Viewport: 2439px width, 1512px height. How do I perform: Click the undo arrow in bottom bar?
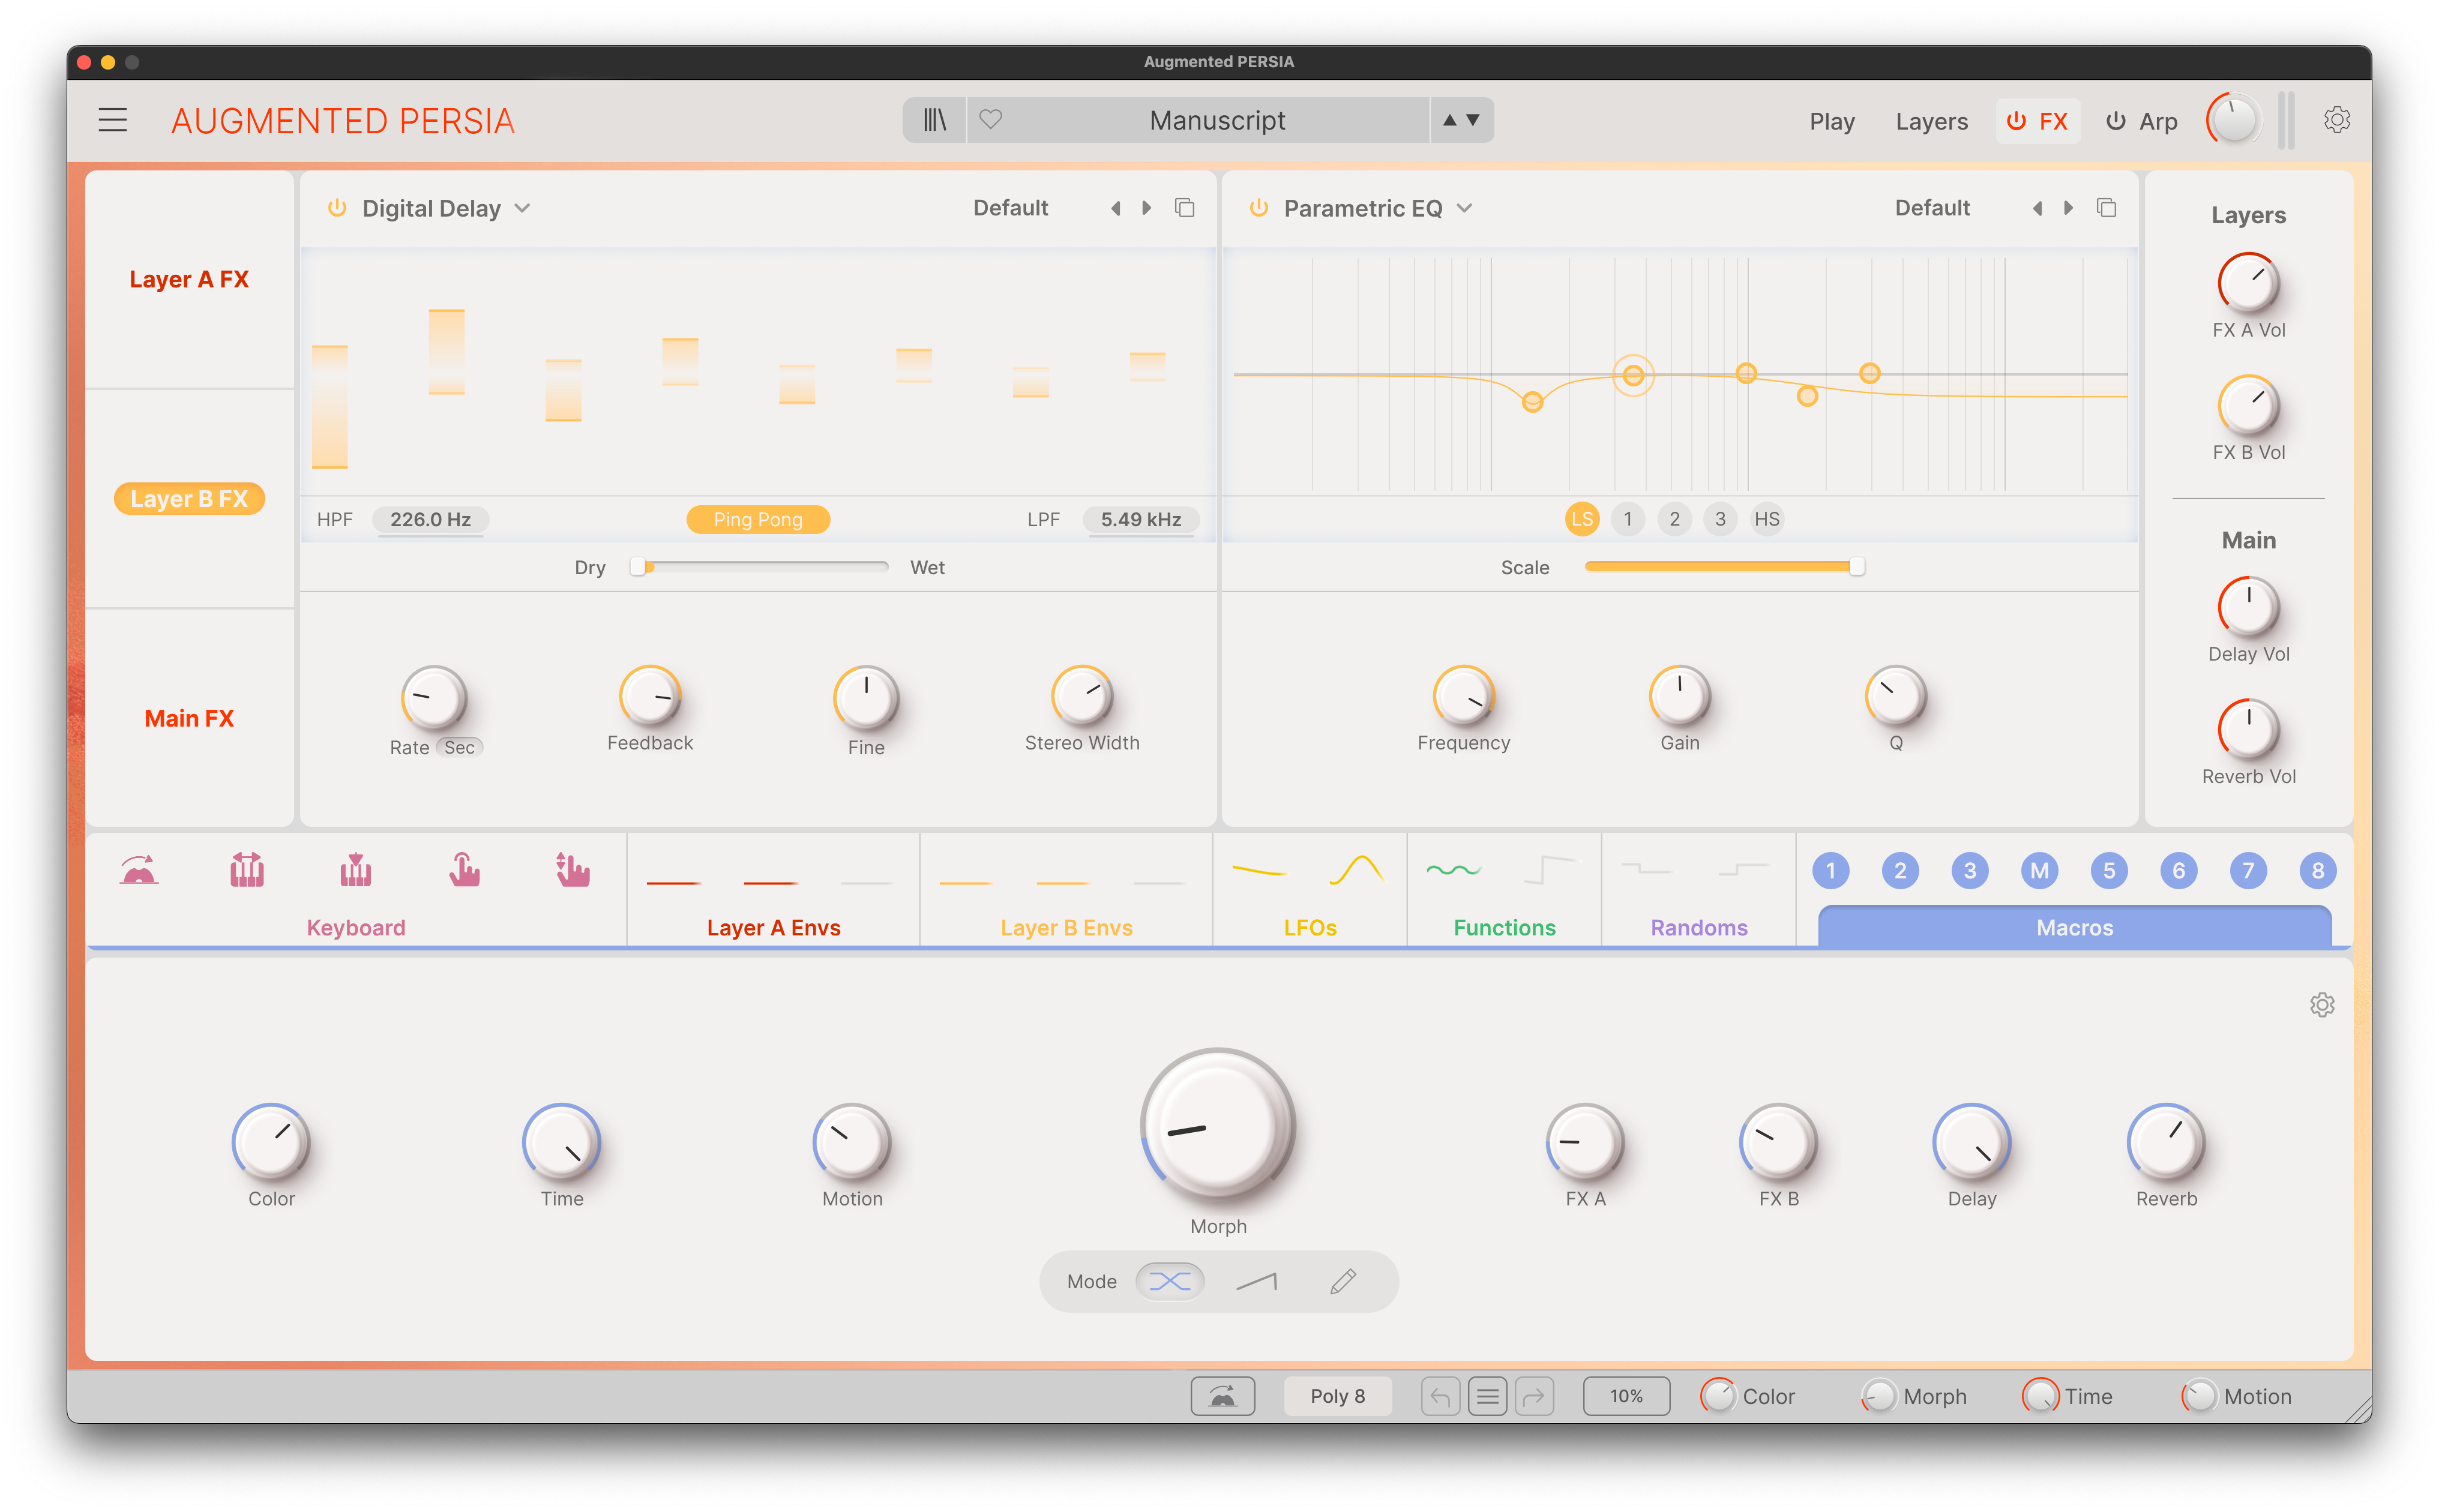[1439, 1396]
